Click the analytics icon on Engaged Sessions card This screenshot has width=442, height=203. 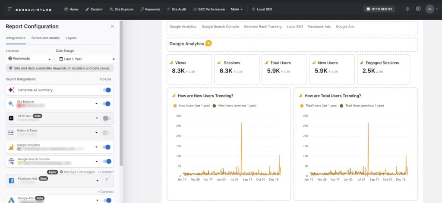(x=362, y=62)
